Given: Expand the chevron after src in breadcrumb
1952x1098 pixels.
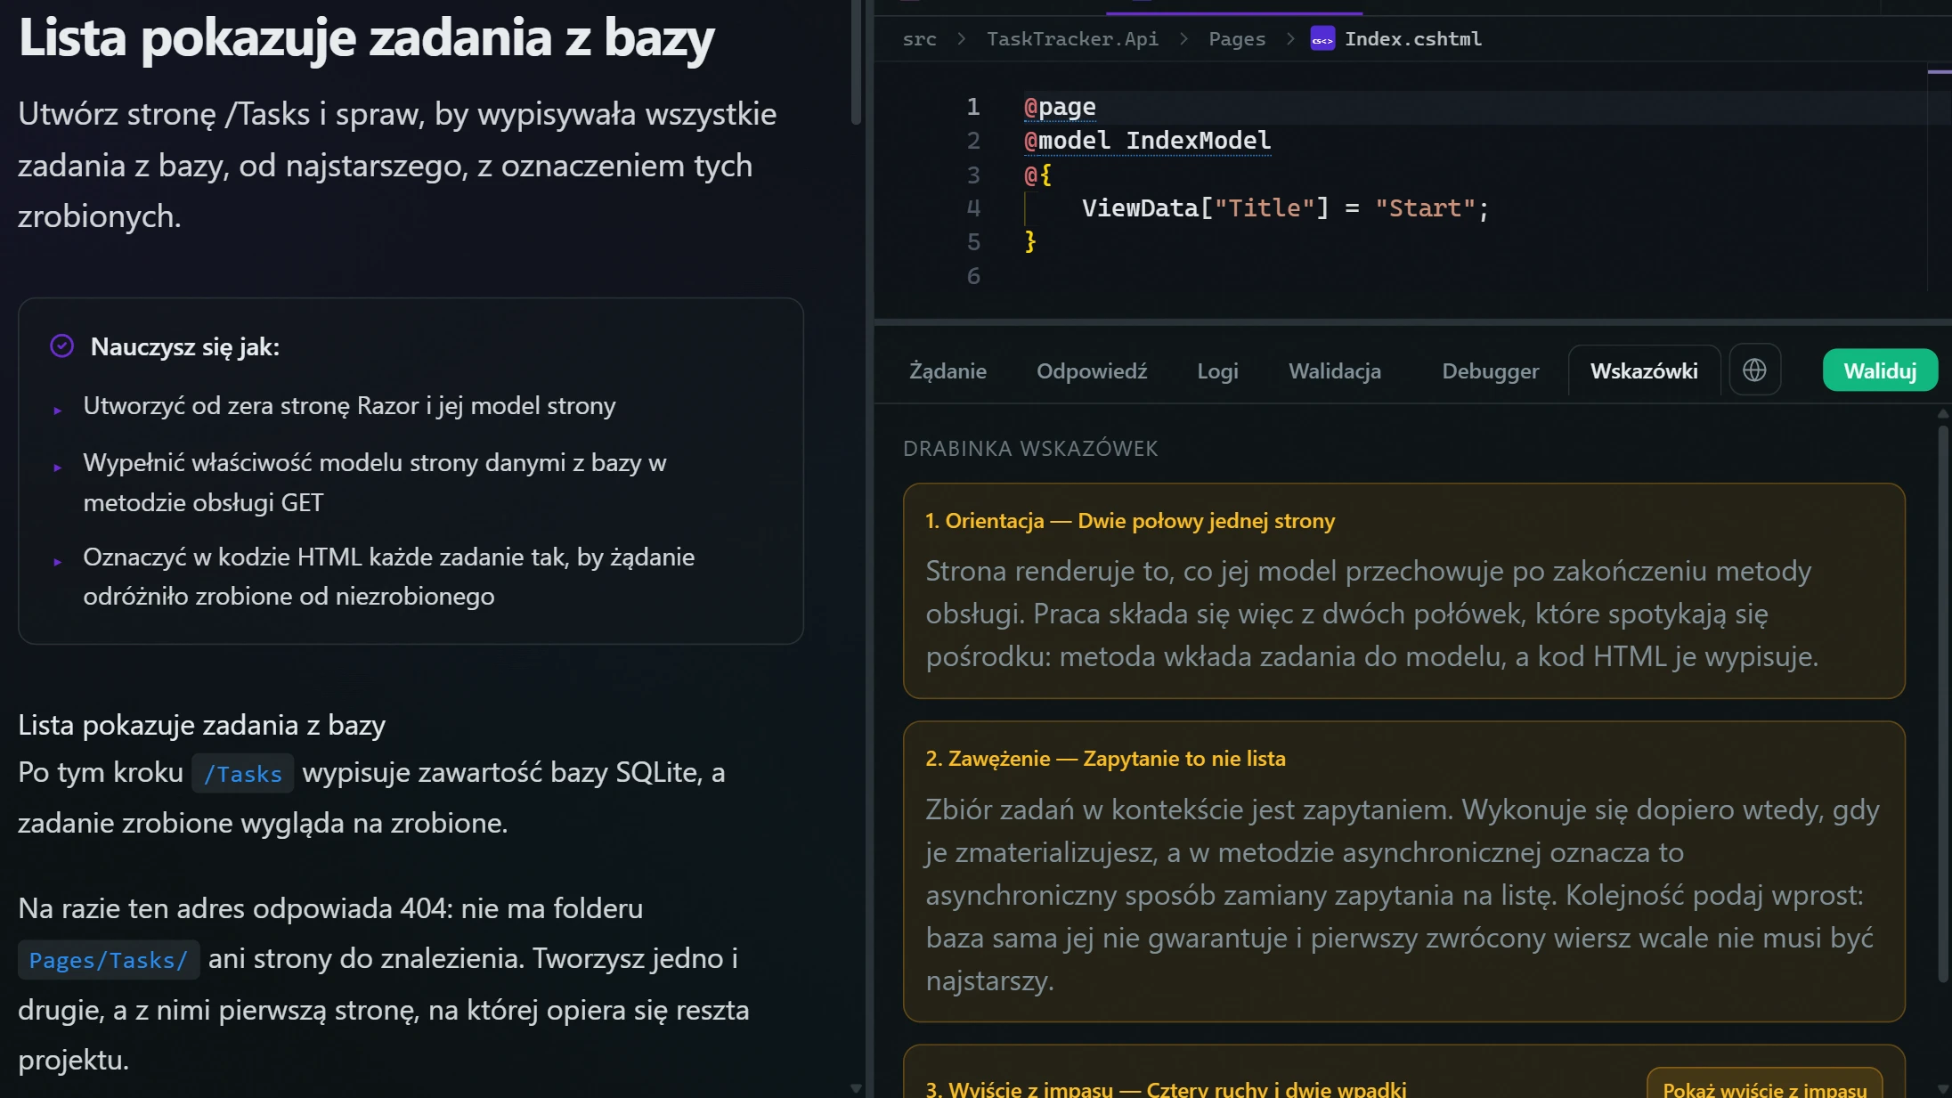Looking at the screenshot, I should [962, 39].
